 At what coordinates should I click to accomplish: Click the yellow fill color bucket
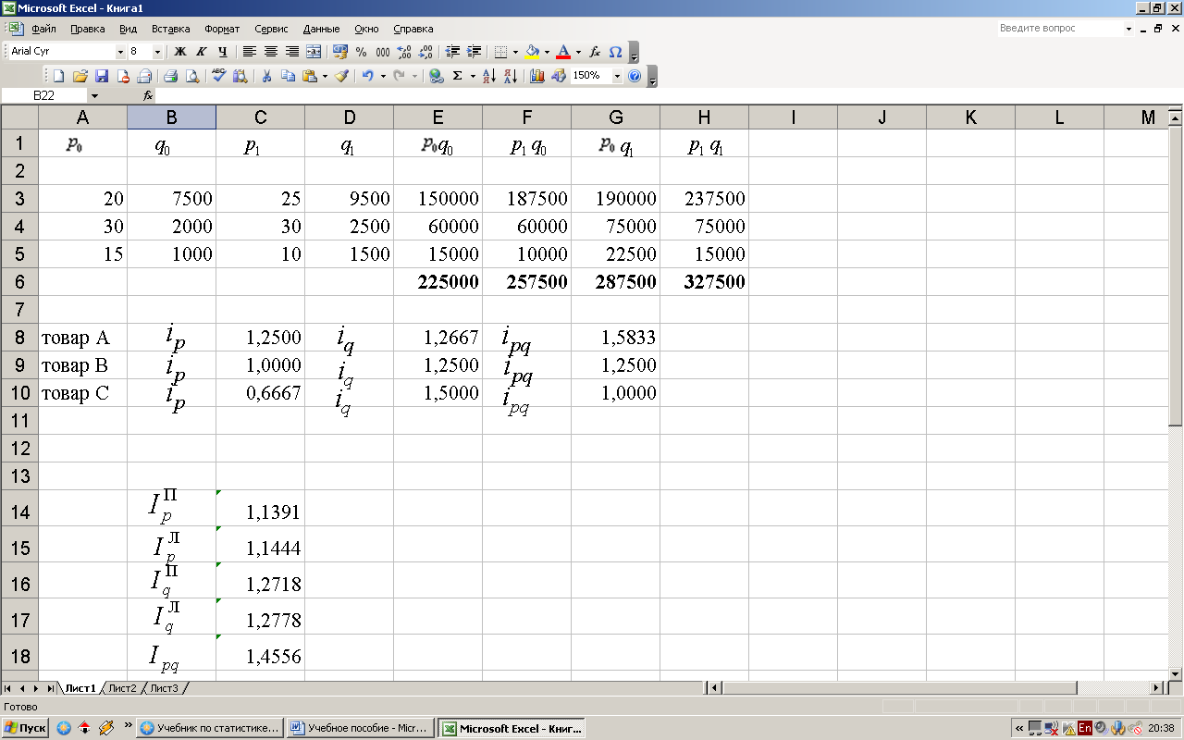(x=532, y=52)
